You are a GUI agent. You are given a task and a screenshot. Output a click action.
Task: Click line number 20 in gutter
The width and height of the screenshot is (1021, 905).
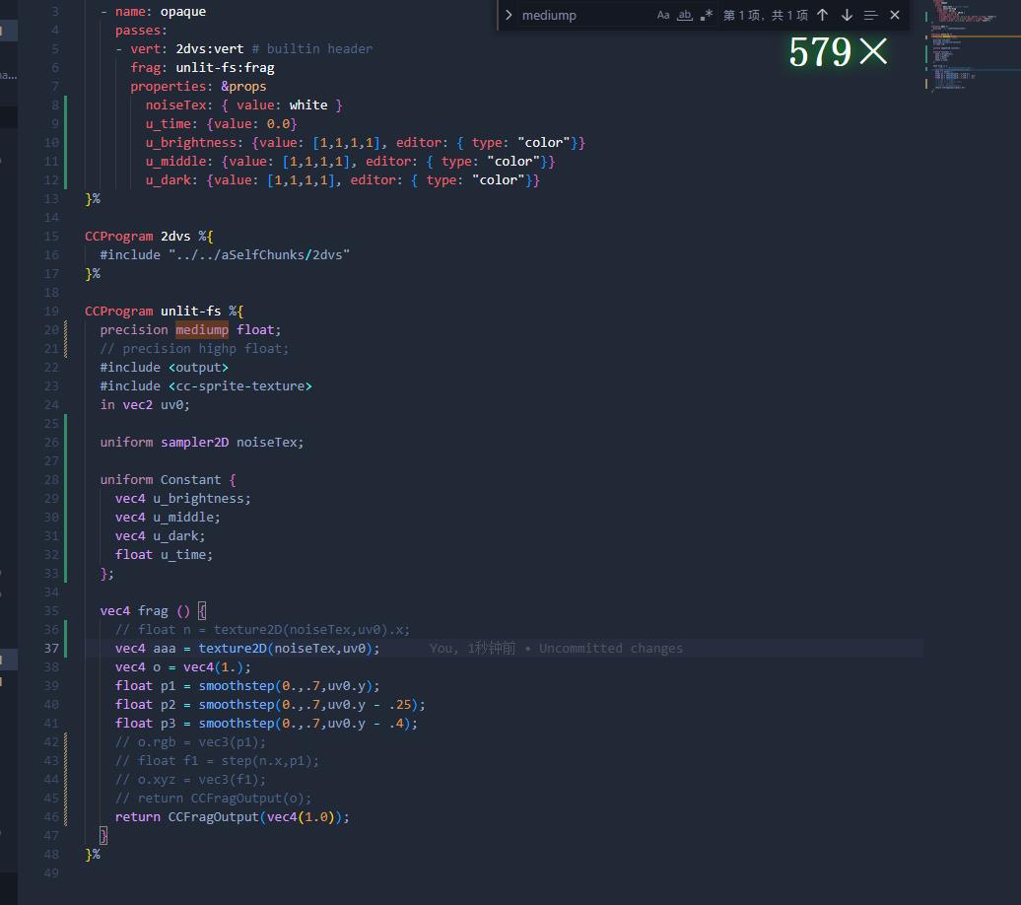click(x=51, y=329)
